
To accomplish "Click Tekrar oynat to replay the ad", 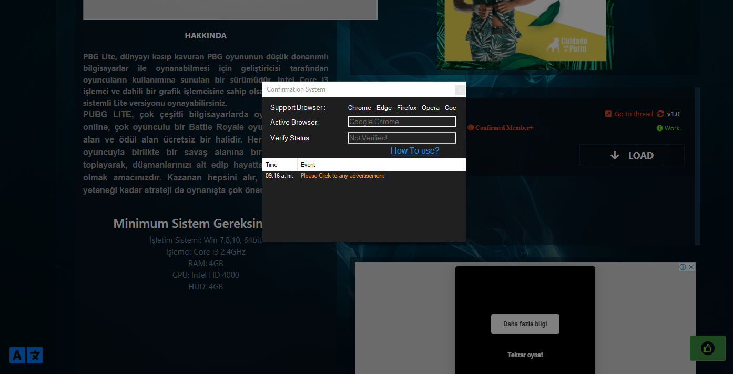I will (x=525, y=355).
